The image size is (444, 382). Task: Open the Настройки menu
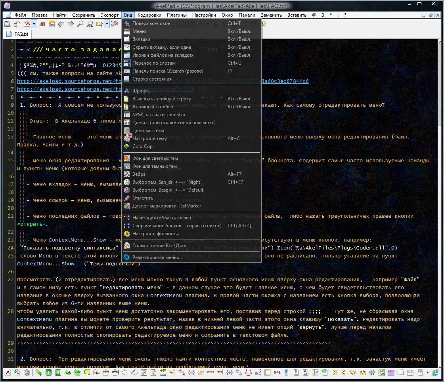[x=204, y=15]
